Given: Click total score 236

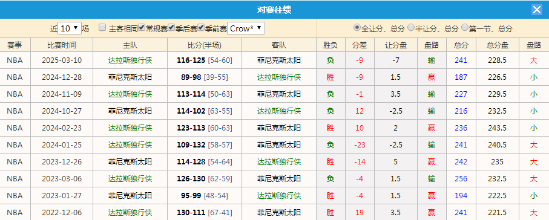Looking at the screenshot, I should point(461,128).
